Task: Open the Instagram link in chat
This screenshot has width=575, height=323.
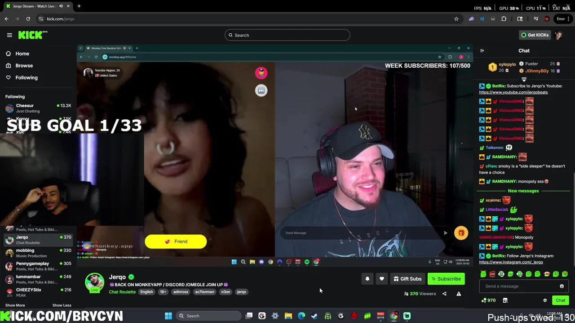Action: [511, 262]
